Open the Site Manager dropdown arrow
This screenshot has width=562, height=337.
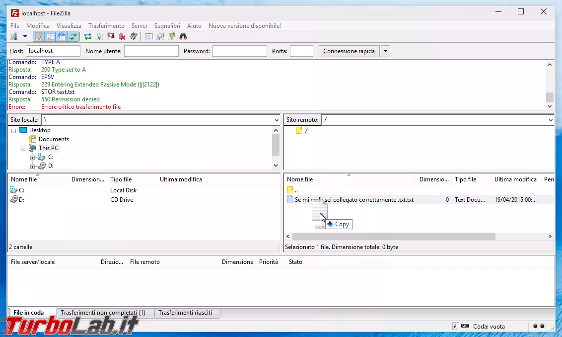[x=24, y=36]
